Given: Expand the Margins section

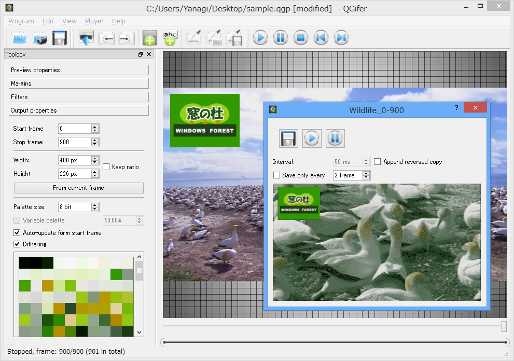Looking at the screenshot, I should [x=79, y=84].
